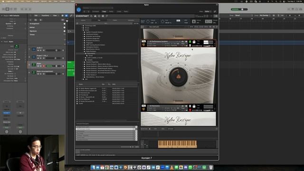Screen dimensions: 304x171
Task: Toggle solo on 02 Performance Sustains instrument
Action: tap(190, 42)
